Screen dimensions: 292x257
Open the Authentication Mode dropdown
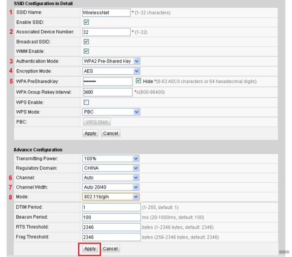[111, 61]
